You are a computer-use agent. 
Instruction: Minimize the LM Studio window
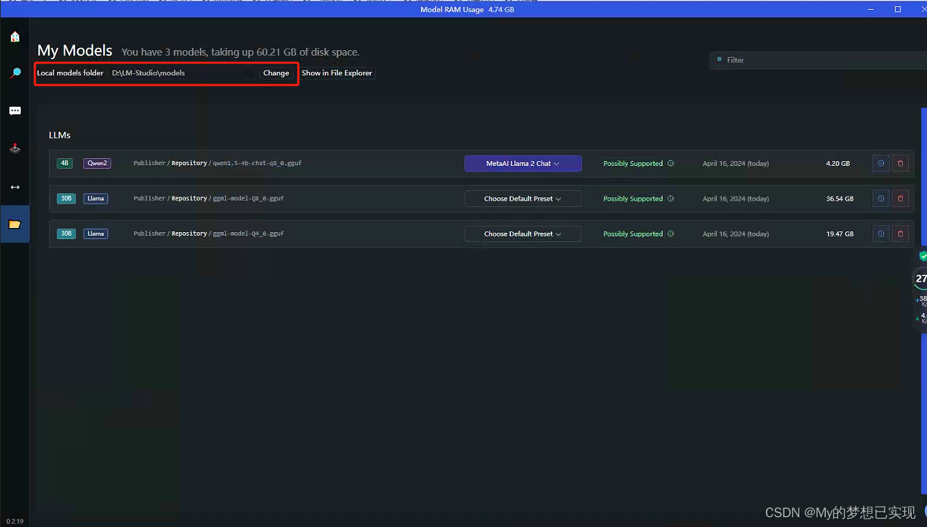coord(871,9)
